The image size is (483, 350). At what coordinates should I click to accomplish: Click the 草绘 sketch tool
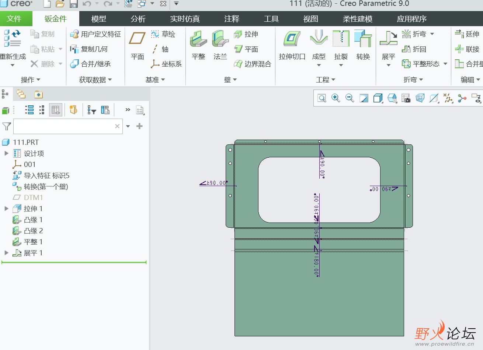click(163, 34)
